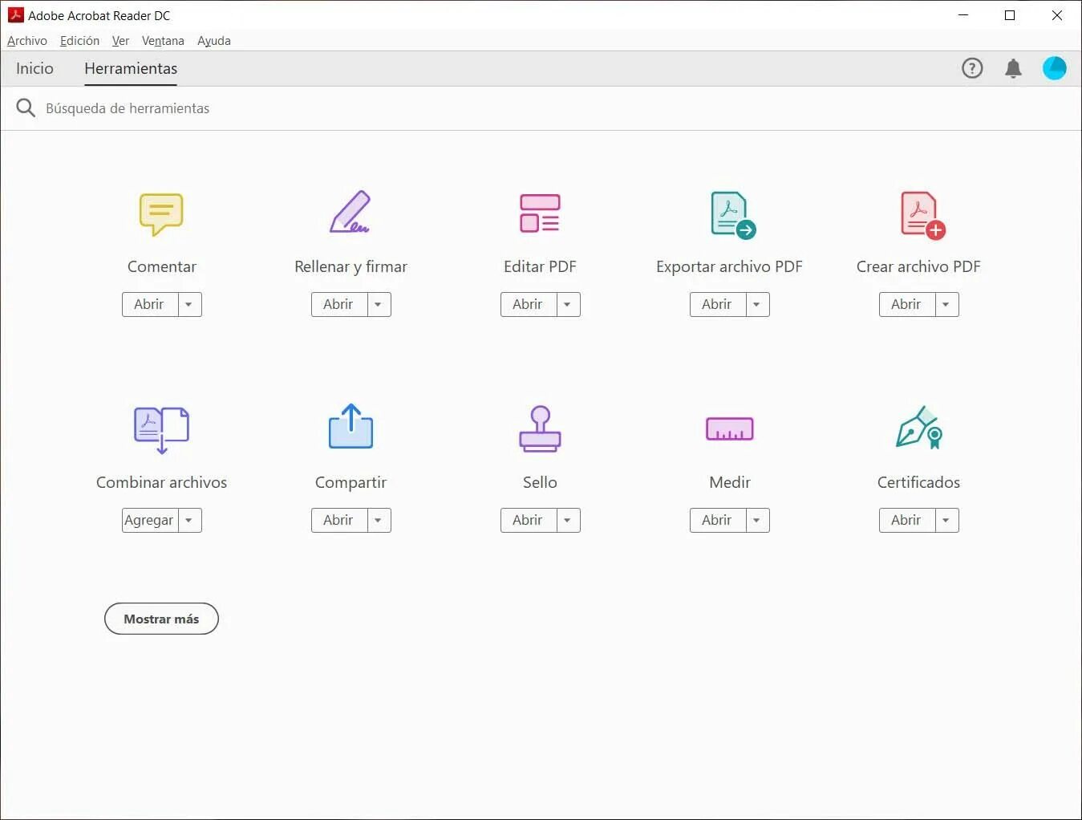
Task: Click Abrir under Rellenar y firmar
Action: pos(339,305)
